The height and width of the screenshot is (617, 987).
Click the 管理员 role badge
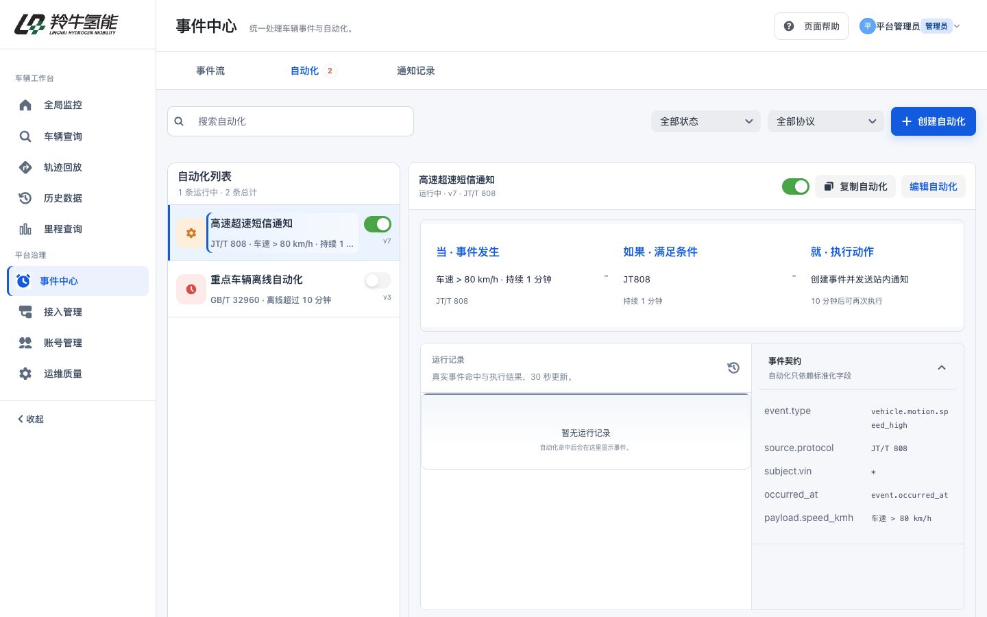pyautogui.click(x=936, y=26)
